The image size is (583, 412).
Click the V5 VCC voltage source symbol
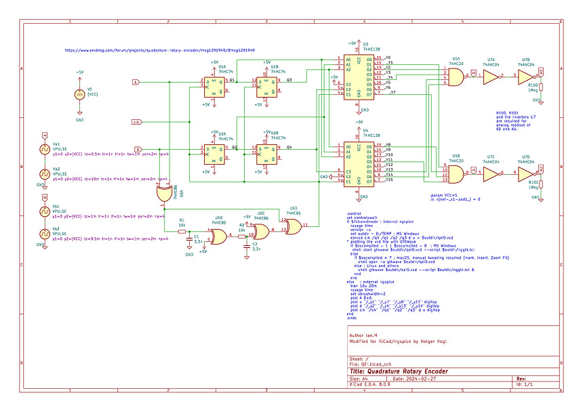80,95
